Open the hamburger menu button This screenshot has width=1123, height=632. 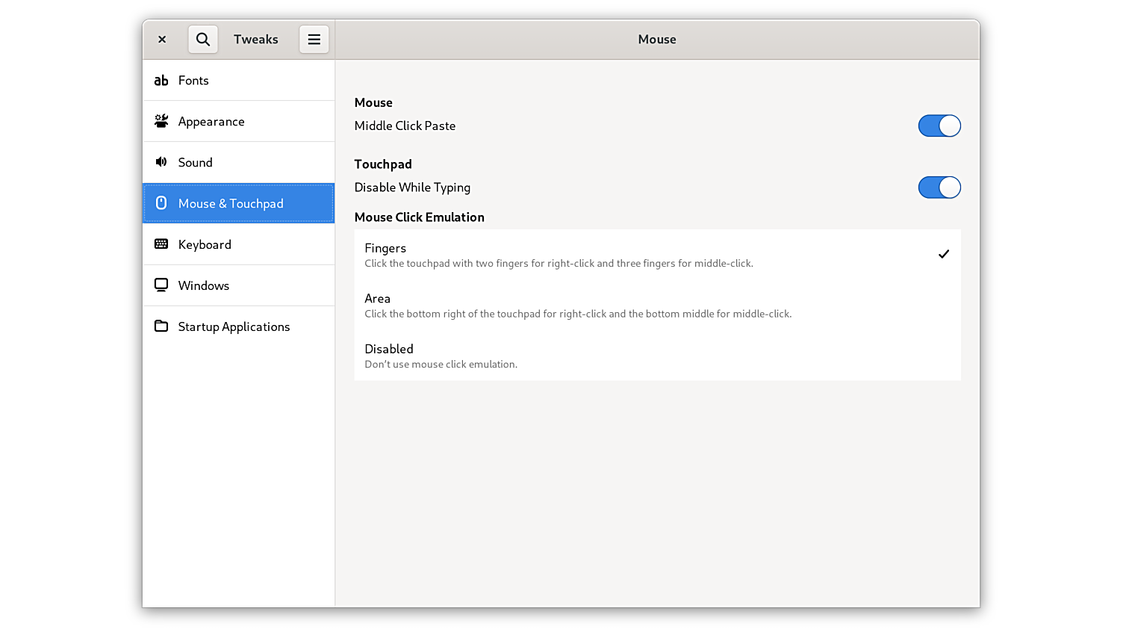coord(314,40)
